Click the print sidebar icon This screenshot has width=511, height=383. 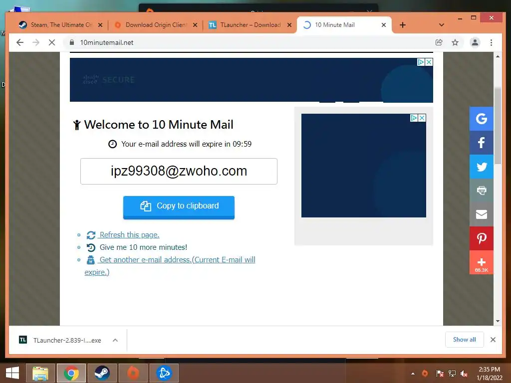(x=482, y=191)
